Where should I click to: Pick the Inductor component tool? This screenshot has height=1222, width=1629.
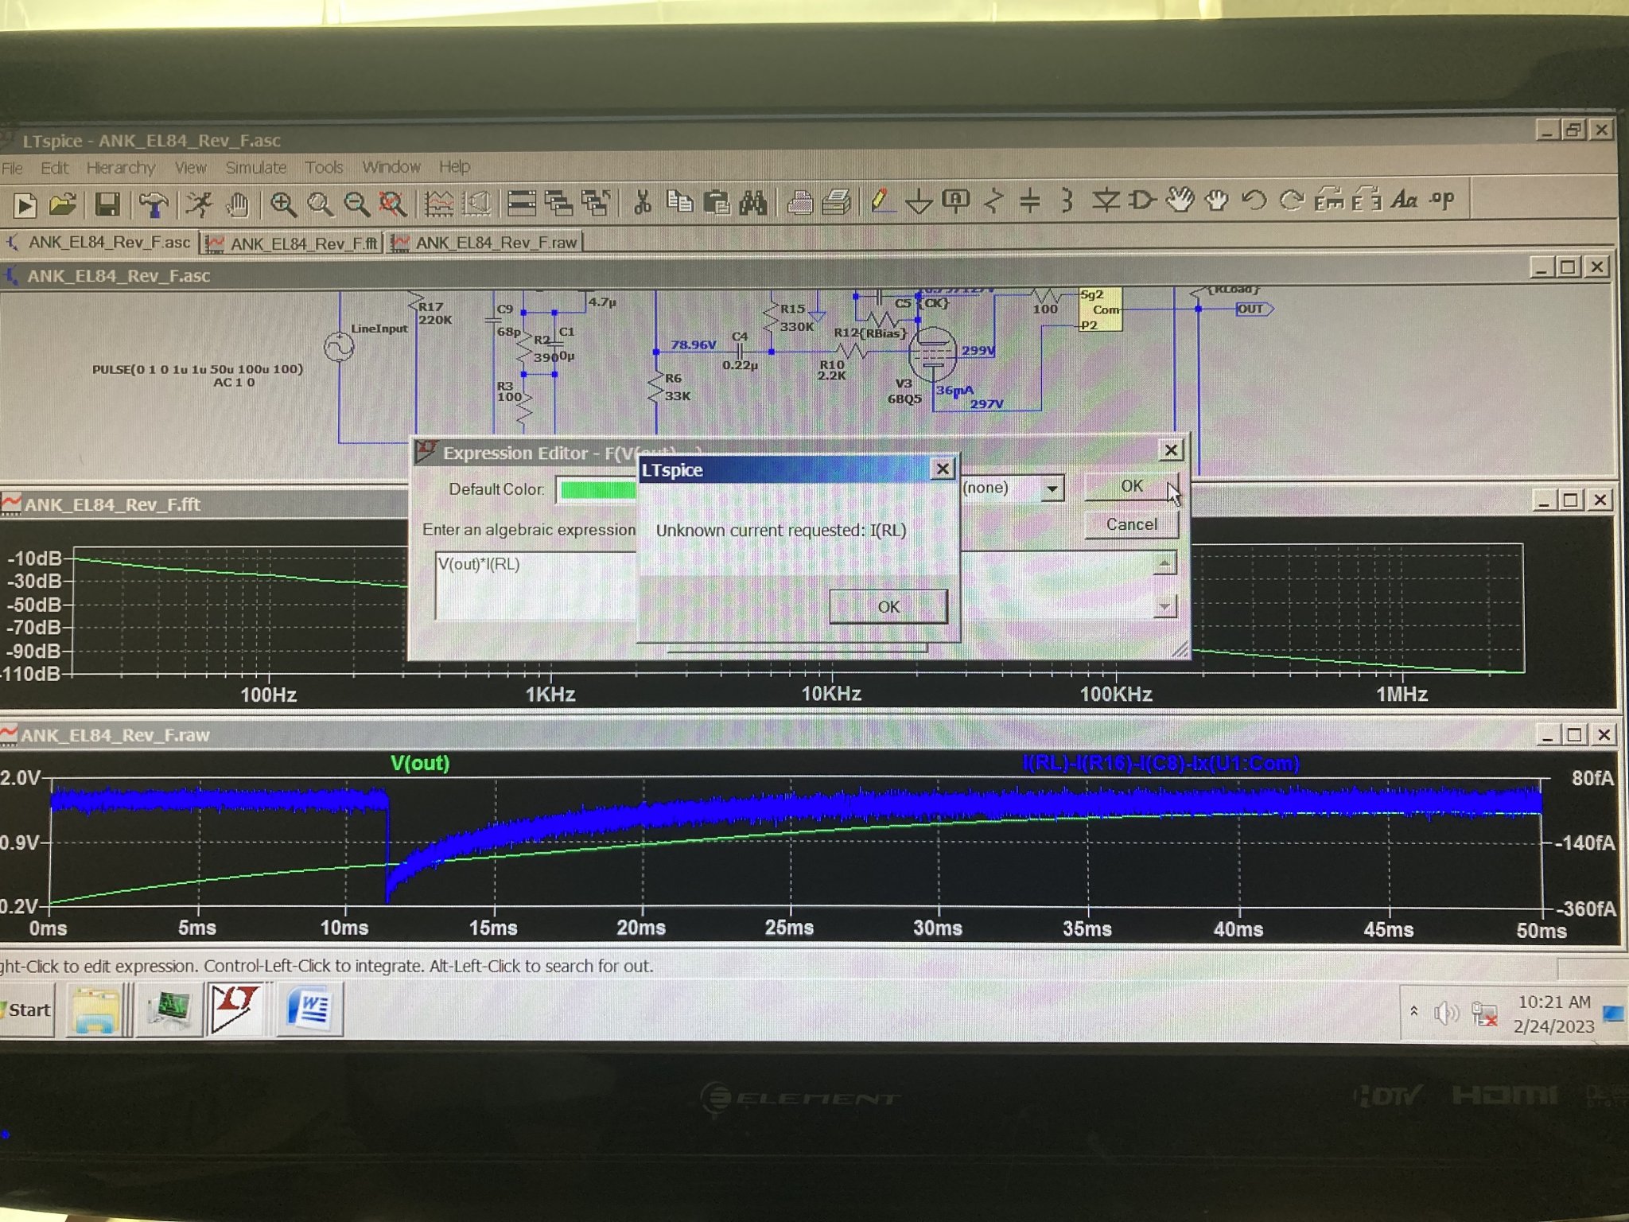pos(1067,200)
